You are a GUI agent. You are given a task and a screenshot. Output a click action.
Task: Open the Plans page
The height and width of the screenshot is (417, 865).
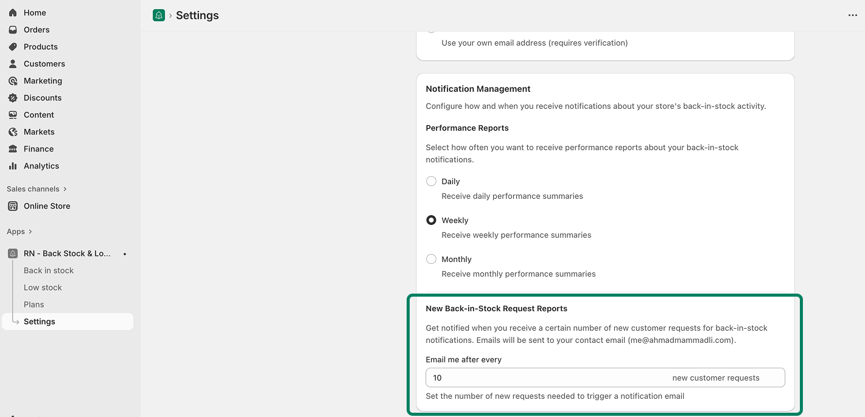click(34, 305)
